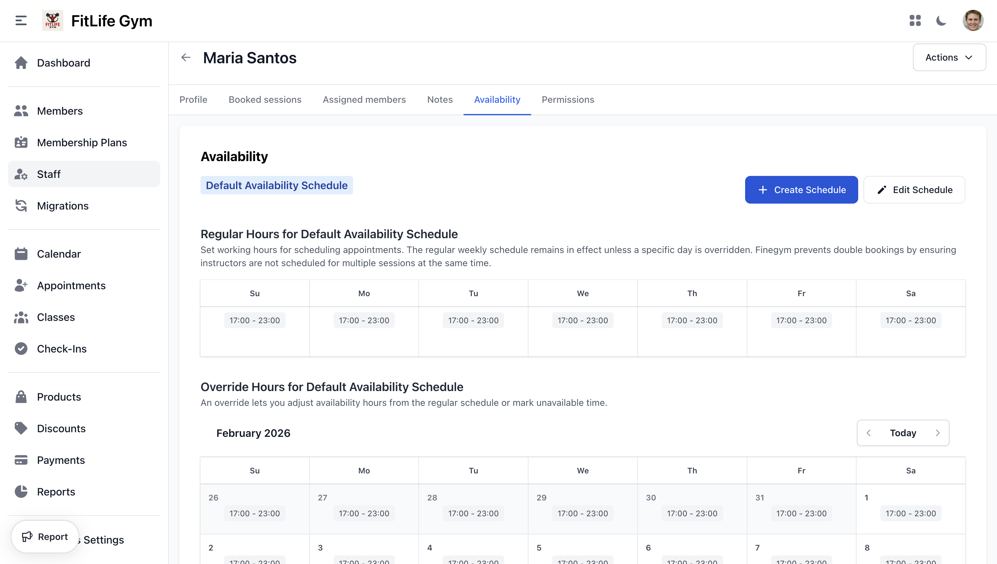Open the Permissions tab

point(567,99)
